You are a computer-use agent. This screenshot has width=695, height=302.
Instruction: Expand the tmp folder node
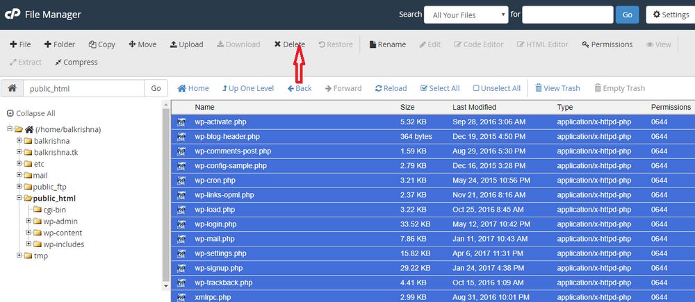[x=19, y=255]
